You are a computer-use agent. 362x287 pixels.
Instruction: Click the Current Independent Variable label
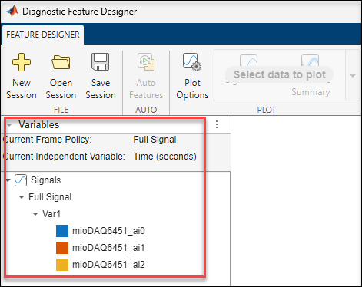[x=64, y=157]
